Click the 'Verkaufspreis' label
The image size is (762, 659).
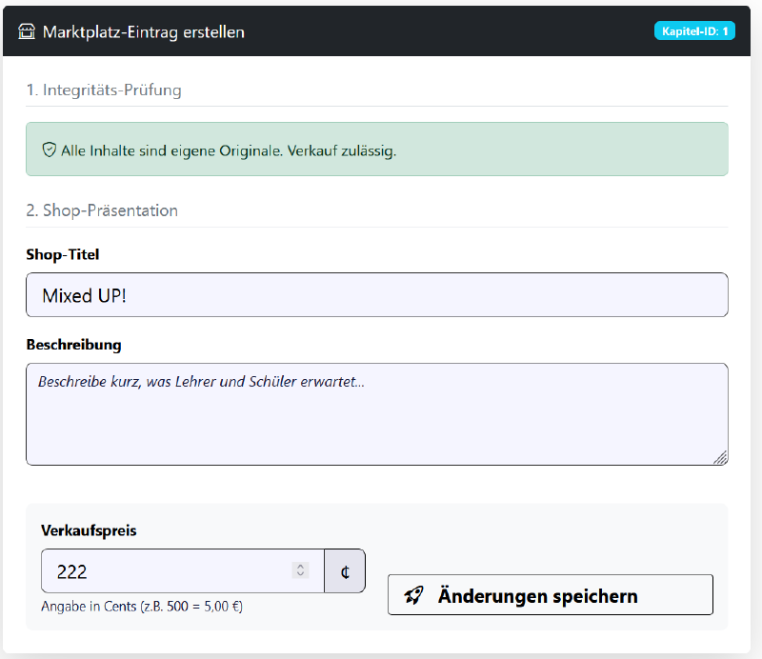point(89,530)
